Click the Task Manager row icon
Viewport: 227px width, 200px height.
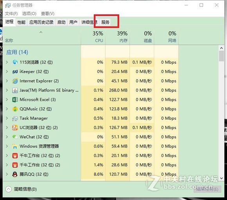pos(15,118)
